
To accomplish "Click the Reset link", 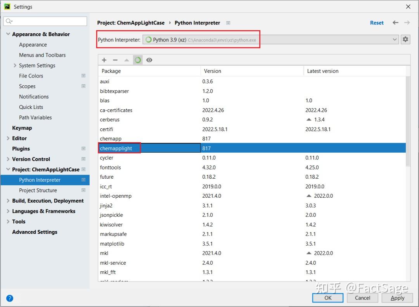I will pyautogui.click(x=376, y=23).
